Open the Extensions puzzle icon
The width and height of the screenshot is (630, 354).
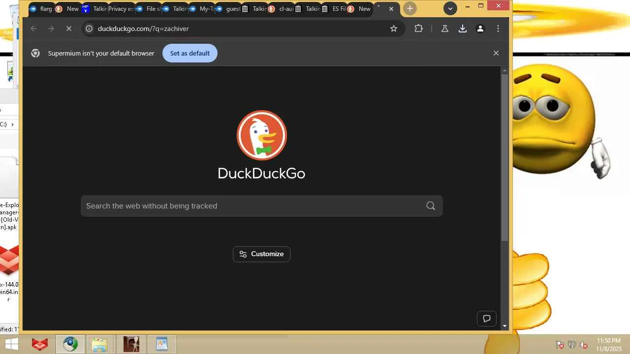[x=419, y=29]
